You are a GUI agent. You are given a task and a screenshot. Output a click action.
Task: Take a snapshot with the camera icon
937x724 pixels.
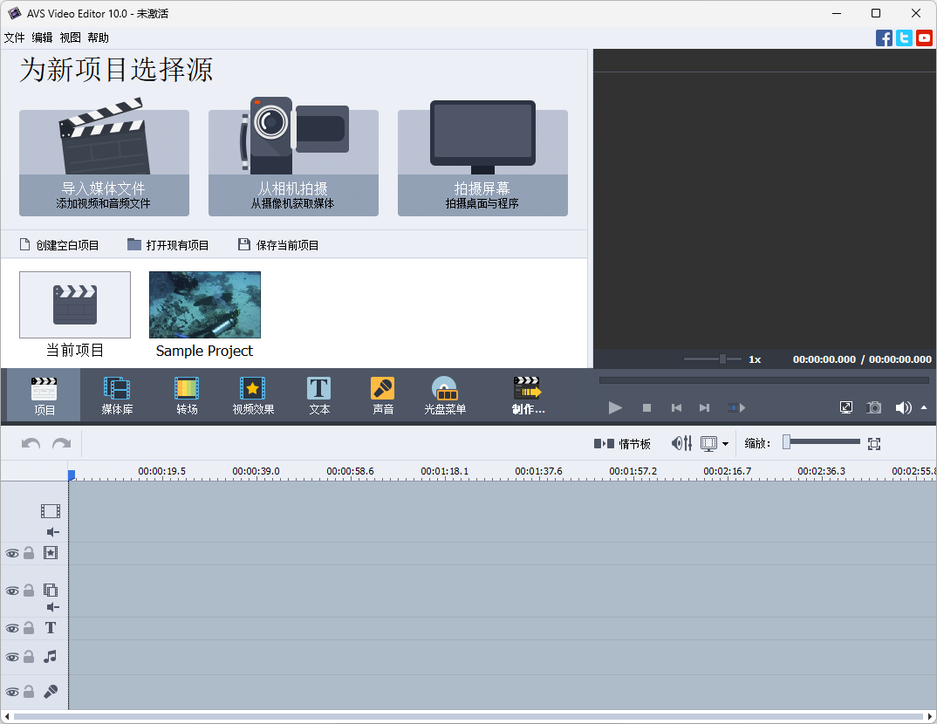click(x=873, y=407)
